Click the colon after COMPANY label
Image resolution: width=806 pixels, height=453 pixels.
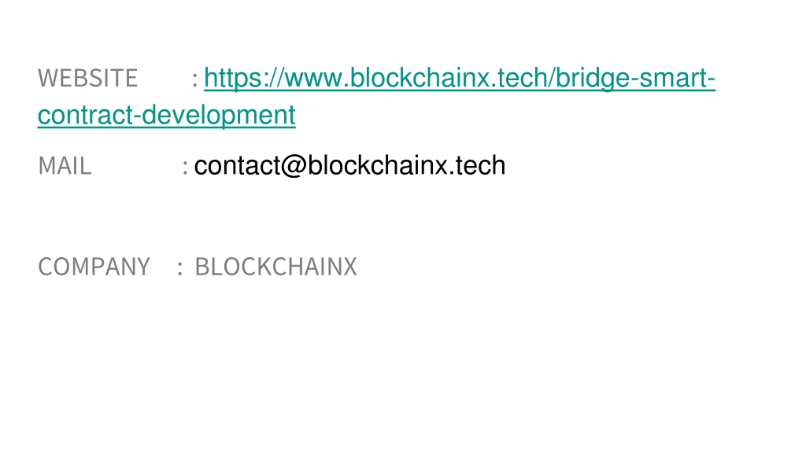click(180, 268)
